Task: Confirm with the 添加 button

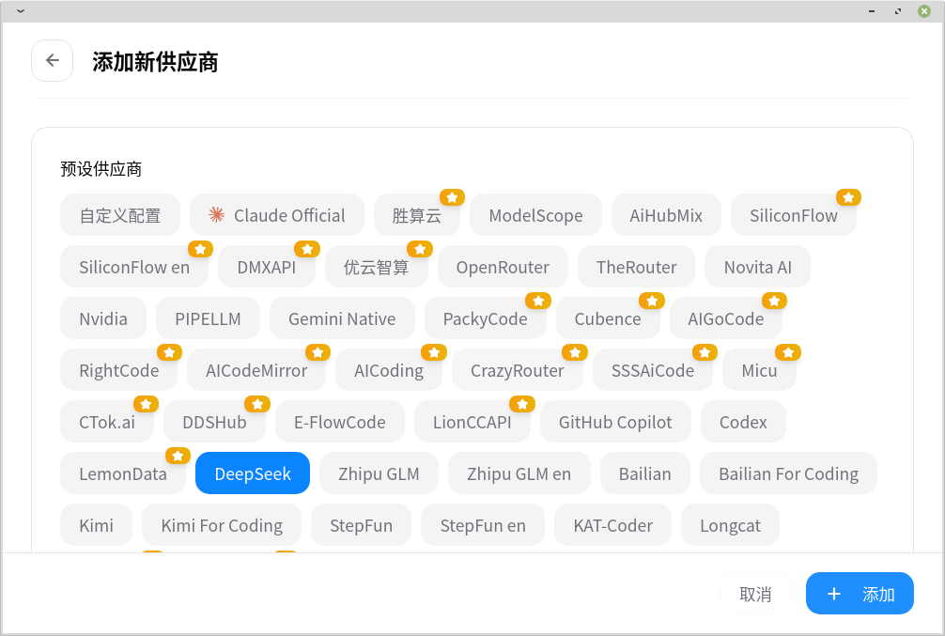Action: [x=860, y=594]
